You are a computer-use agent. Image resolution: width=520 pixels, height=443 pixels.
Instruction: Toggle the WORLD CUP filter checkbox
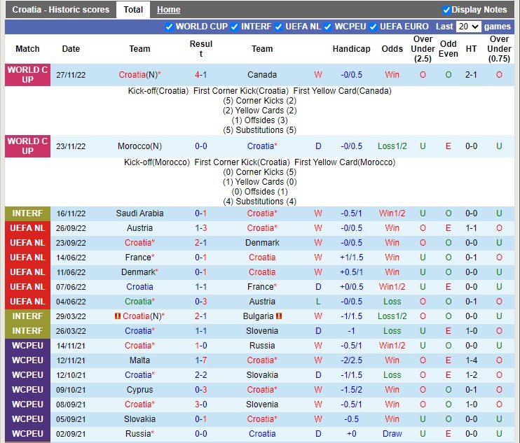[x=169, y=27]
